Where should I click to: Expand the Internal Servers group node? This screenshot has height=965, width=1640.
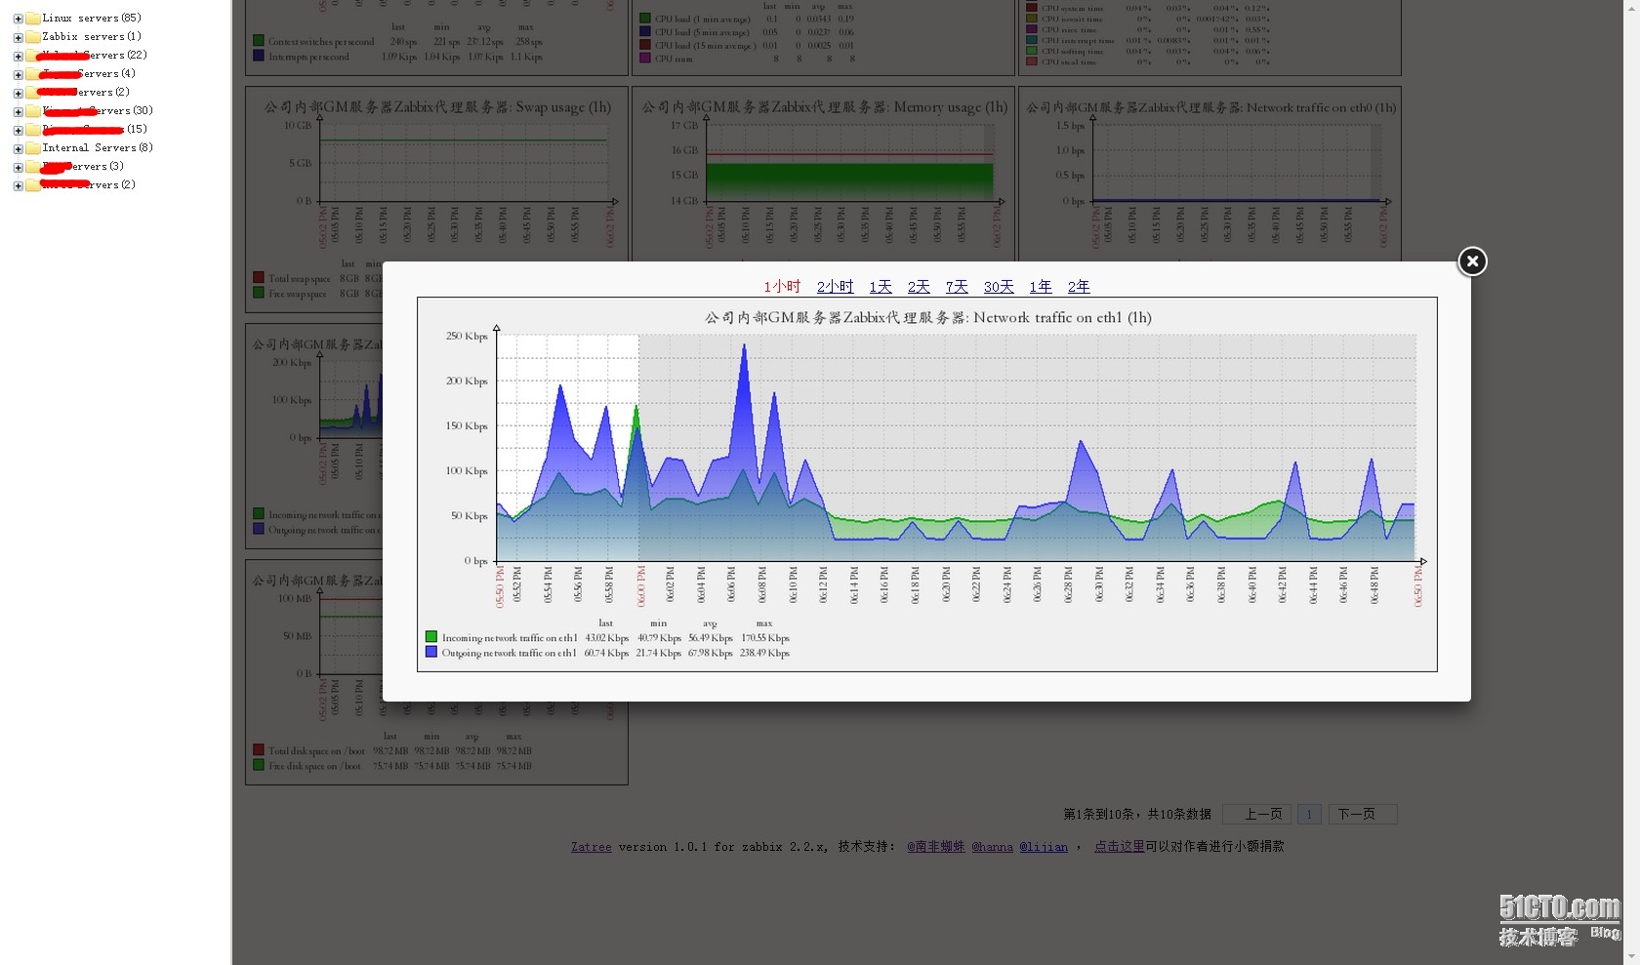18,148
